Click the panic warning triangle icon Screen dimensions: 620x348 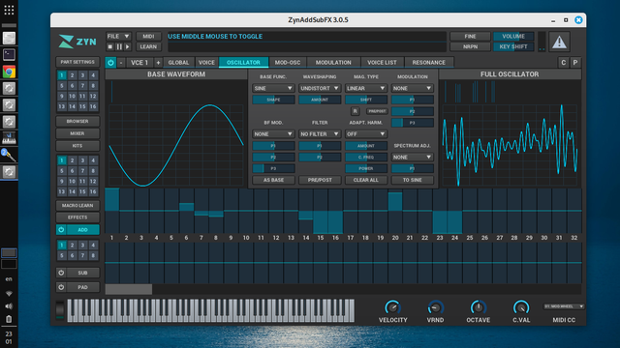(559, 42)
